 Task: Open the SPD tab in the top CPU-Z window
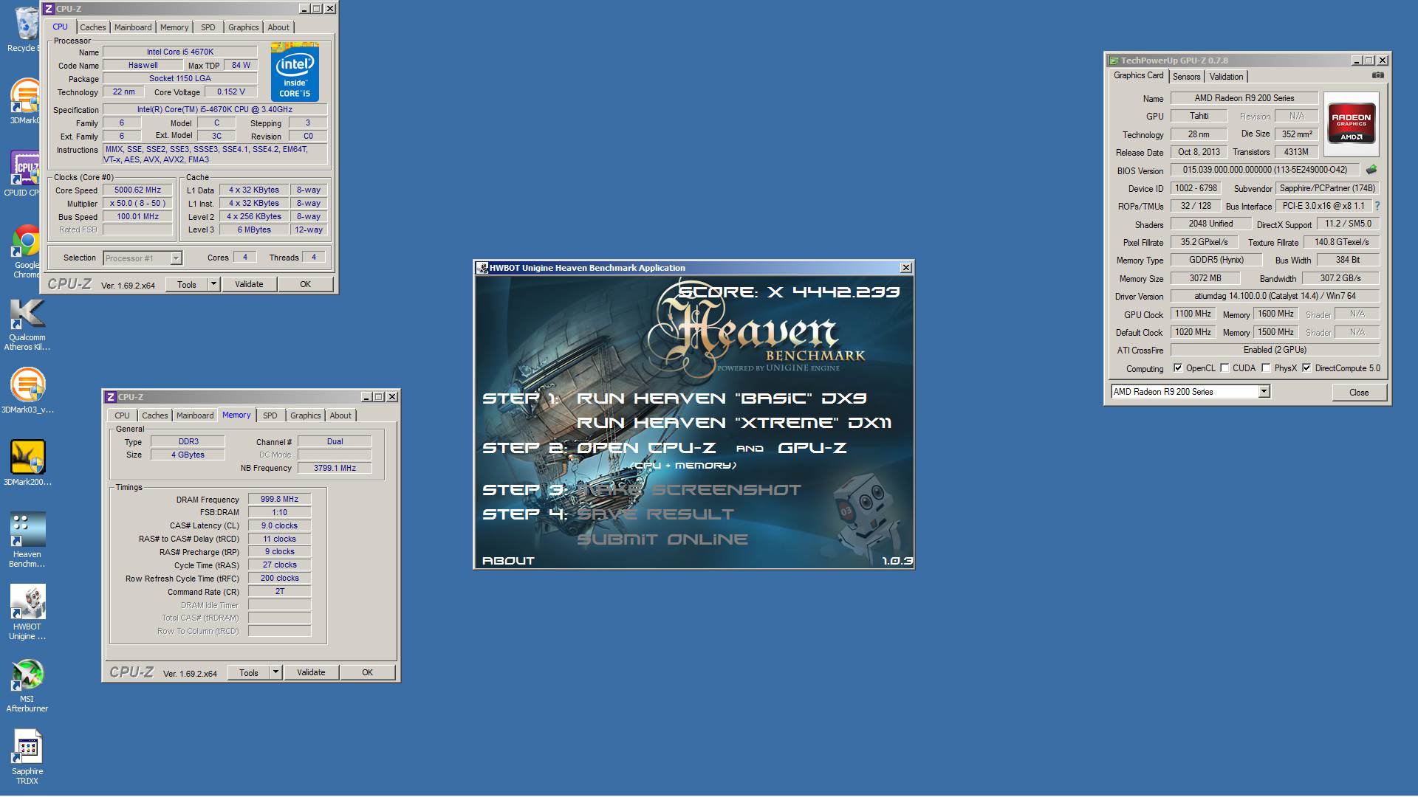pyautogui.click(x=208, y=27)
